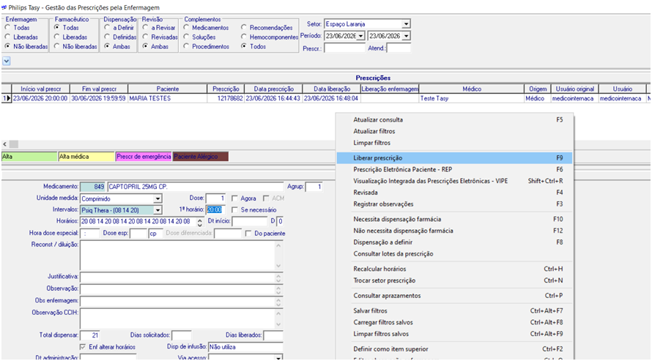The image size is (652, 361).
Task: Check the Do paciente checkbox
Action: (248, 234)
